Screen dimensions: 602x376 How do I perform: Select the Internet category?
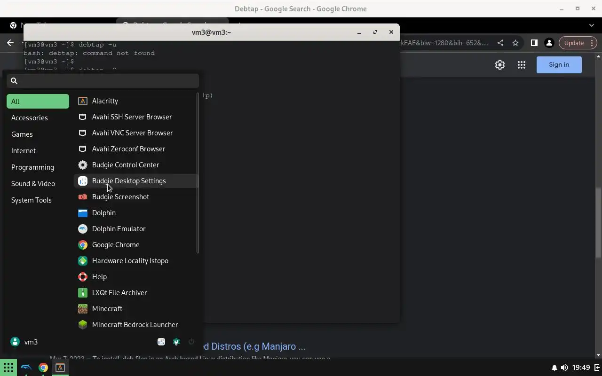click(38, 151)
